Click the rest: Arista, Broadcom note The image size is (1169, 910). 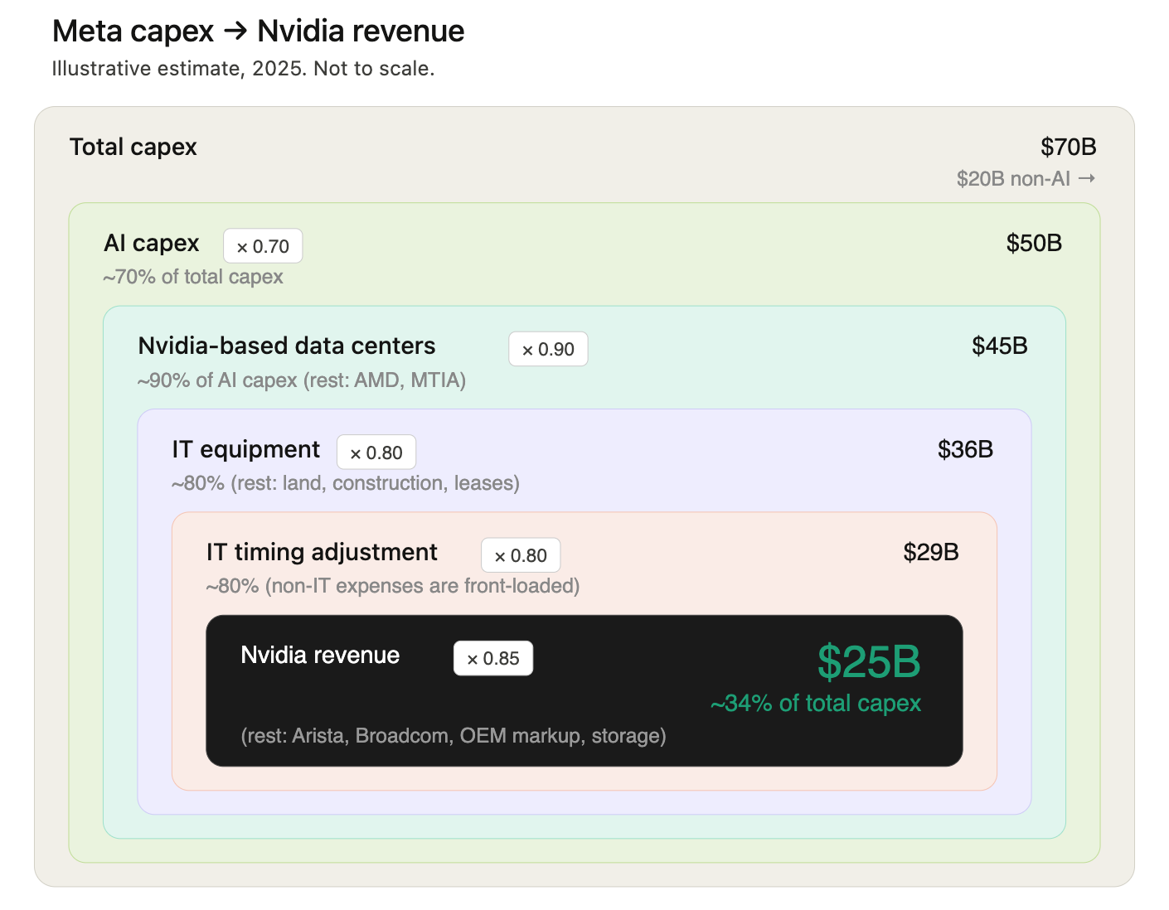click(x=454, y=736)
